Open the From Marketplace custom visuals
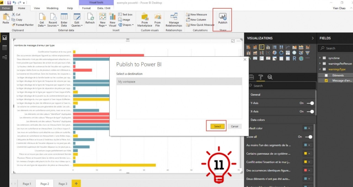 [145, 20]
